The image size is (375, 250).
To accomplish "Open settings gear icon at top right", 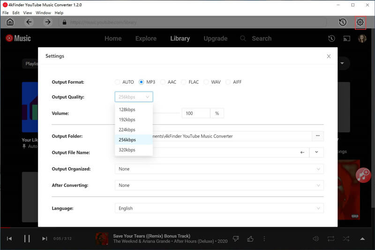I will [x=360, y=22].
